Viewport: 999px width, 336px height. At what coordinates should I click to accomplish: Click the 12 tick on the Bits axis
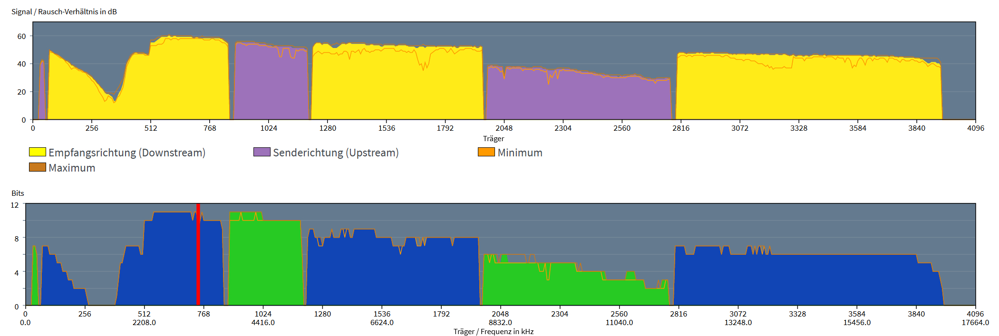(x=15, y=205)
